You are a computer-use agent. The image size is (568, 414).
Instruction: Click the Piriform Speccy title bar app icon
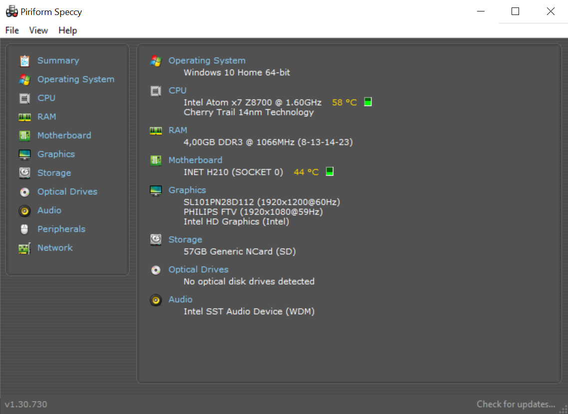click(11, 11)
